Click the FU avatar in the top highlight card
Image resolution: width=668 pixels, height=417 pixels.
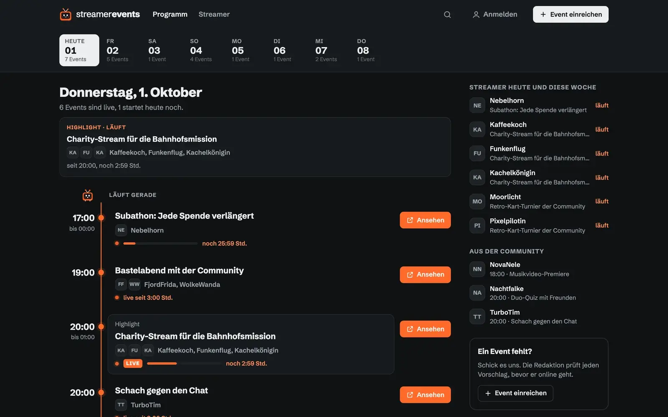click(86, 153)
